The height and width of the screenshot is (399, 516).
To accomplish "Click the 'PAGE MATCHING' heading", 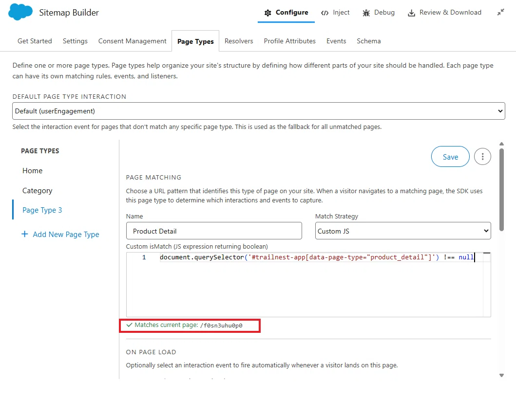I will (153, 178).
